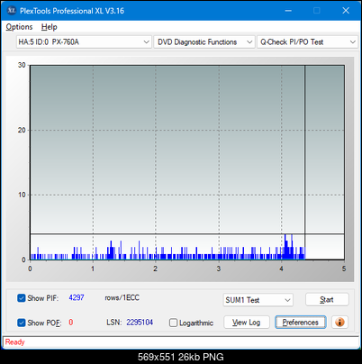362x364 pixels.
Task: Click the Ready status bar text
Action: coord(15,342)
